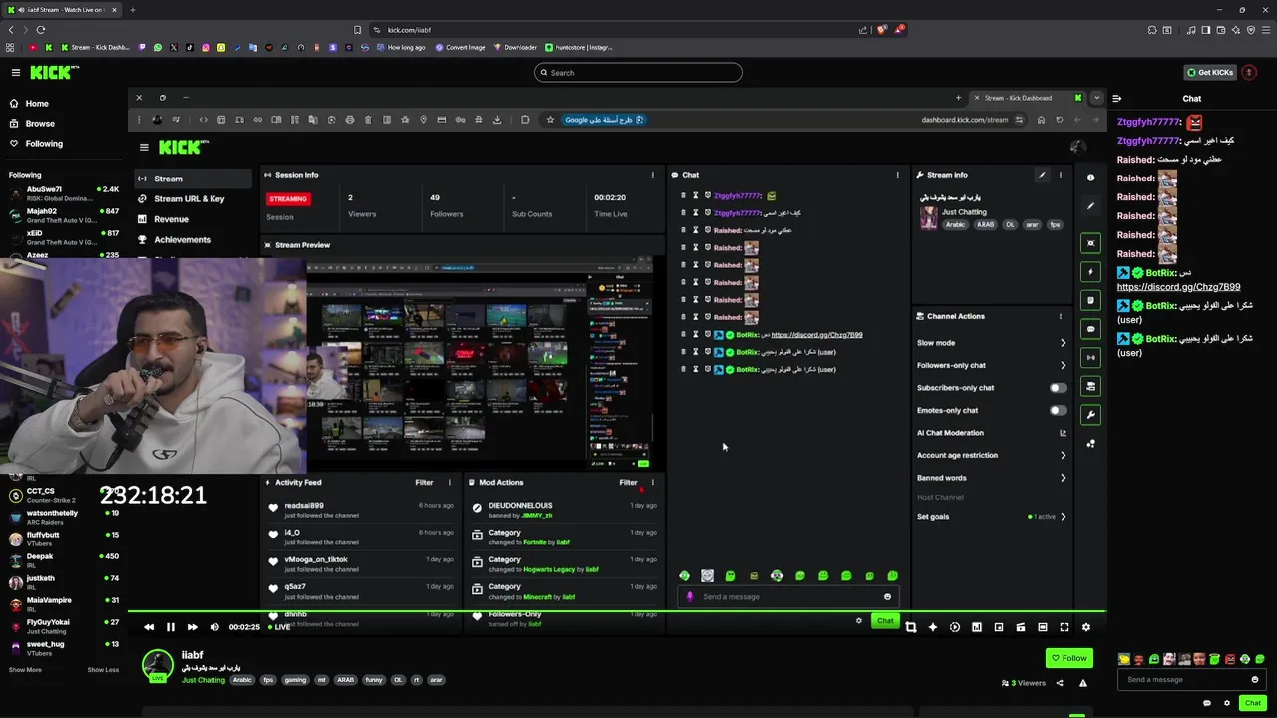Report the stream using the warning icon

[1082, 683]
